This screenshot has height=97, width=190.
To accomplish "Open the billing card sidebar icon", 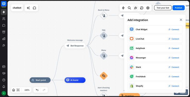I will tap(4, 67).
